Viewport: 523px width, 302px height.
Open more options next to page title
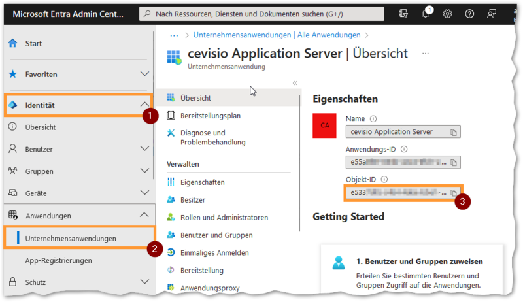tap(426, 54)
